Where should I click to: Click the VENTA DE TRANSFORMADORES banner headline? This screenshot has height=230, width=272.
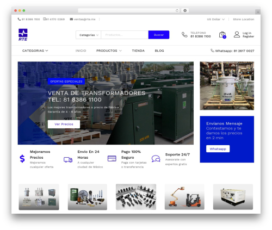96,93
